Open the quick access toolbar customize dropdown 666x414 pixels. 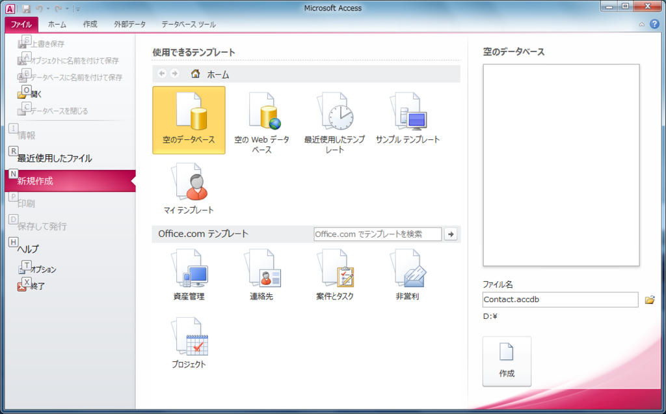coord(77,8)
